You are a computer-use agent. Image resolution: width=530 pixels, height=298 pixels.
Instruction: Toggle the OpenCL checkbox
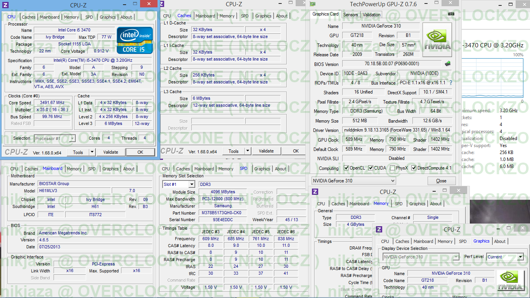346,168
